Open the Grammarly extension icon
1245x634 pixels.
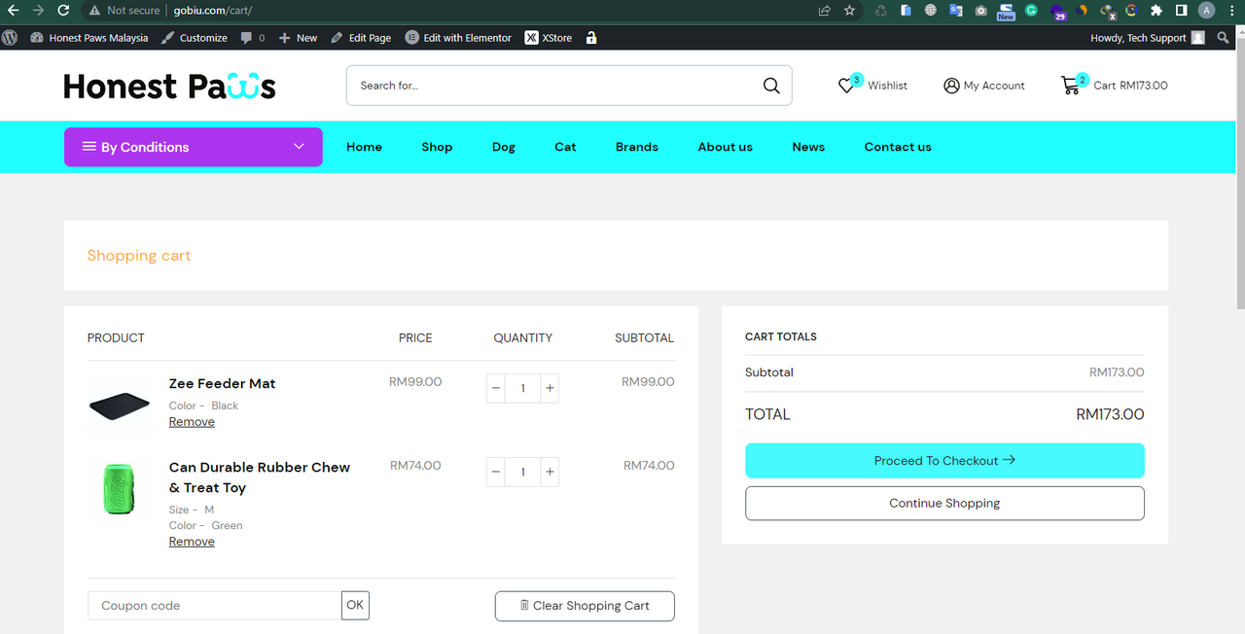(1031, 10)
